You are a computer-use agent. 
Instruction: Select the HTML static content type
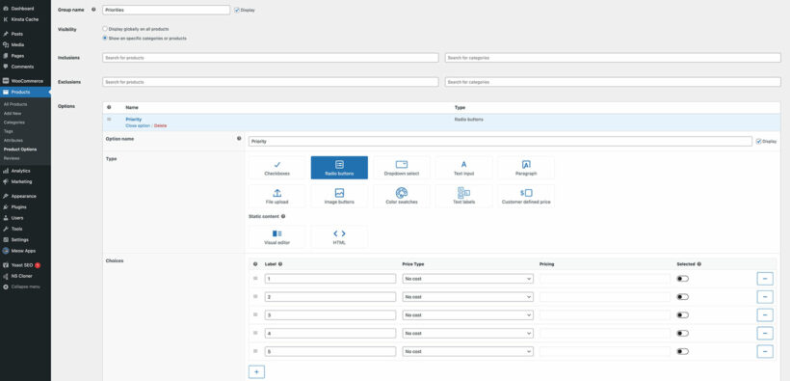[339, 236]
